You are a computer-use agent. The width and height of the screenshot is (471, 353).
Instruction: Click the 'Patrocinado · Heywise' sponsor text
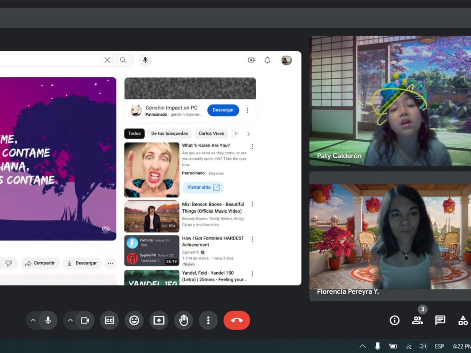[203, 173]
